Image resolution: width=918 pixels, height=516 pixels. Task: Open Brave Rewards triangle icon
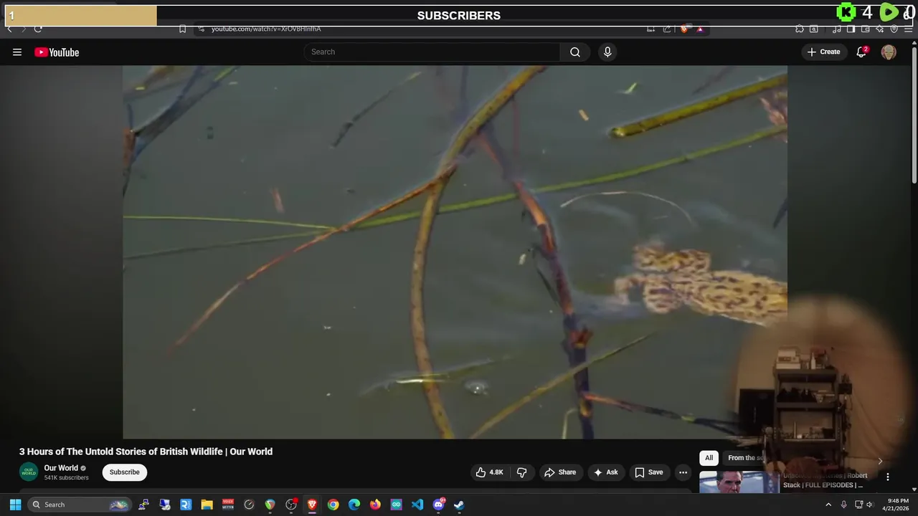tap(700, 29)
